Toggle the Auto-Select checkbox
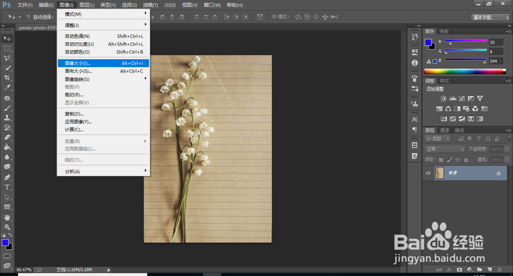 [x=28, y=17]
